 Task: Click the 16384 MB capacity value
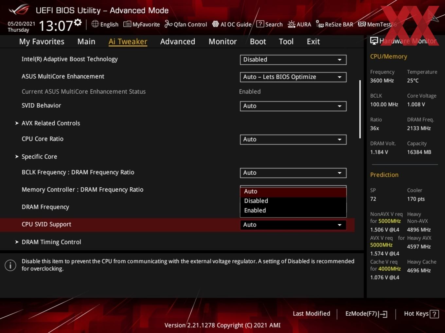419,152
